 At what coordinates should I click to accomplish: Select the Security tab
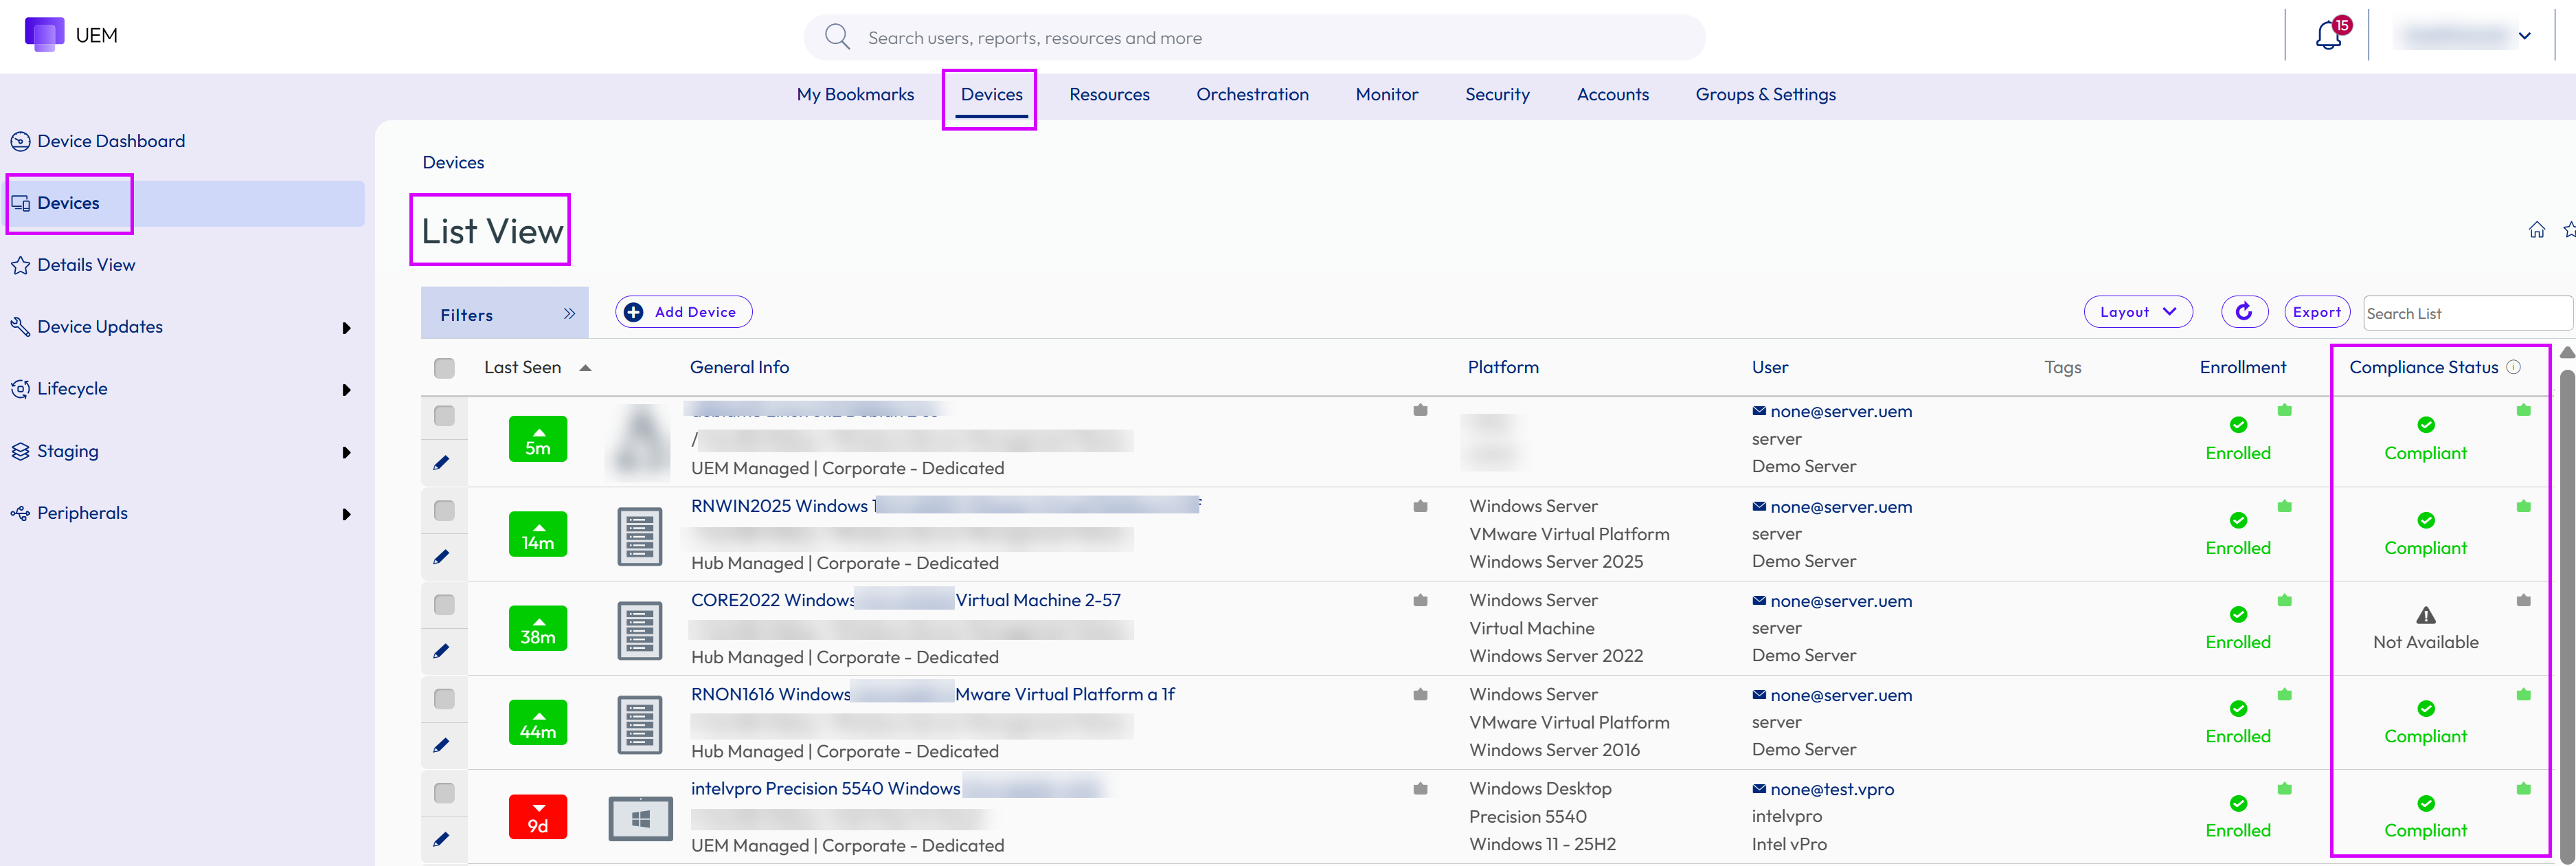[1497, 94]
